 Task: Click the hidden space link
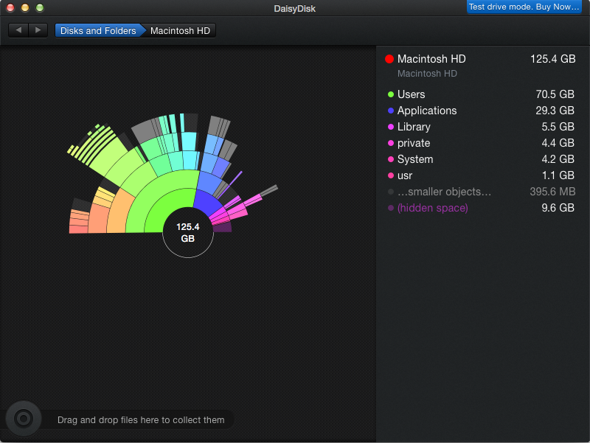433,208
